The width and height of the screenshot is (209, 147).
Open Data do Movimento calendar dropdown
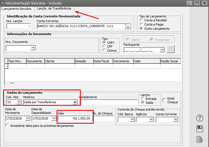click(x=26, y=119)
